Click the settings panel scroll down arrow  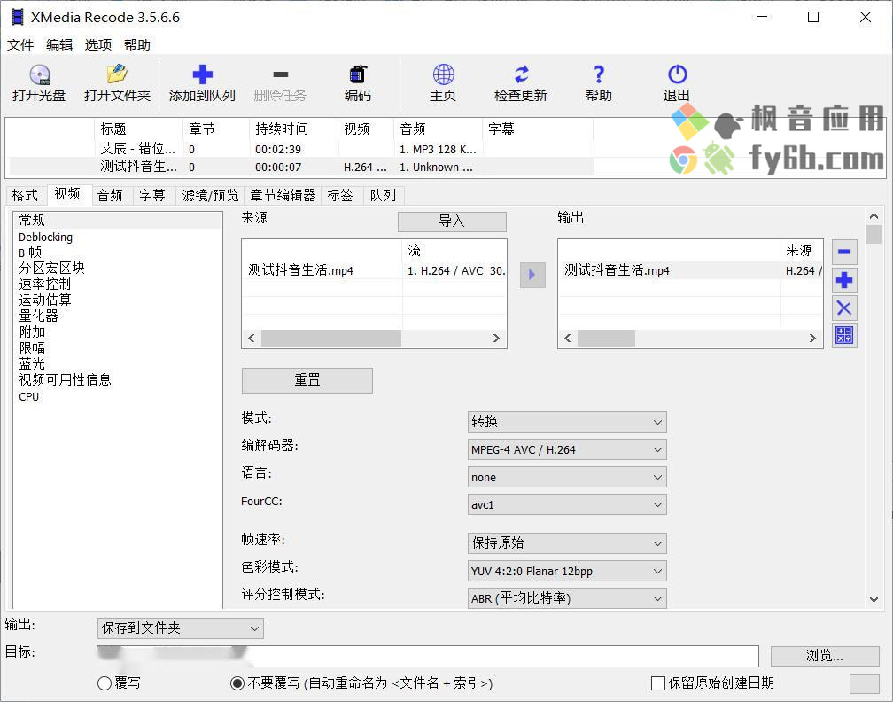(x=874, y=599)
